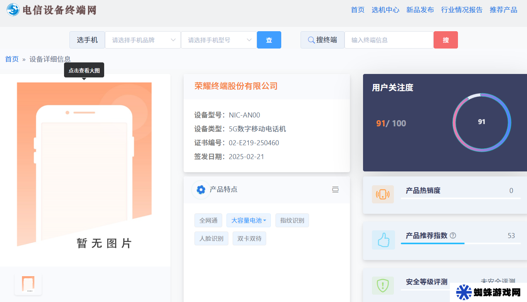Screen dimensions: 527x302
Task: Click the model number NIC-AN00
Action: coord(245,115)
